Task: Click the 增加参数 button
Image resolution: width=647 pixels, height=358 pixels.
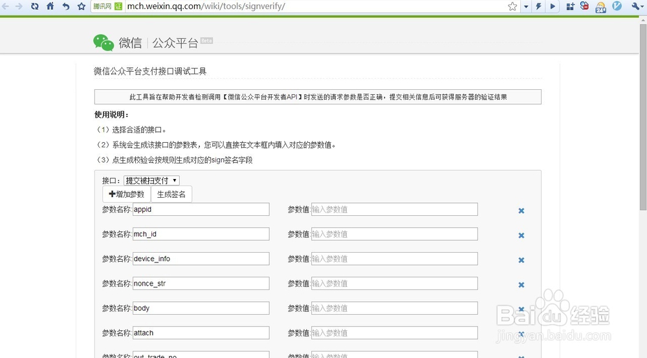Action: click(x=127, y=194)
